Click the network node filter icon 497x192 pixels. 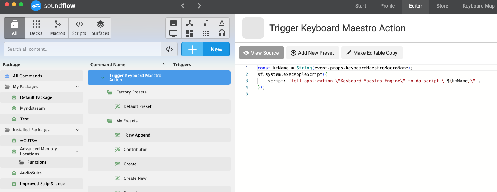(190, 23)
